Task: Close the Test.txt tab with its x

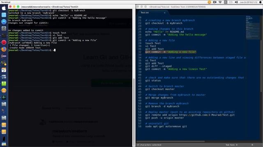Action: (x=164, y=13)
